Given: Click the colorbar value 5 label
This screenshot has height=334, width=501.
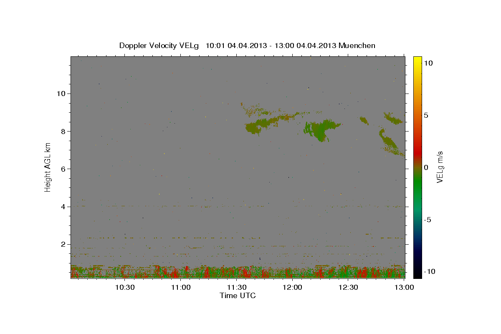Looking at the screenshot, I should point(426,115).
